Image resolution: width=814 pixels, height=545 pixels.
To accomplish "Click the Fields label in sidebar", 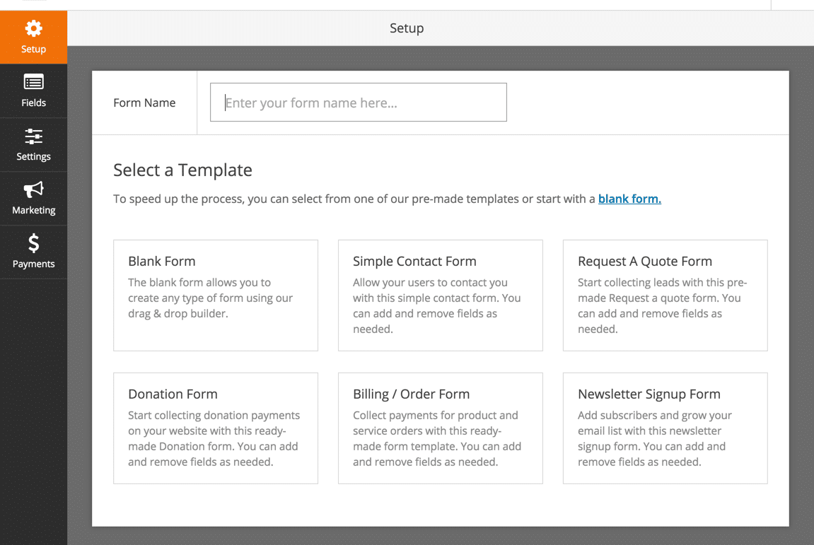I will (33, 103).
